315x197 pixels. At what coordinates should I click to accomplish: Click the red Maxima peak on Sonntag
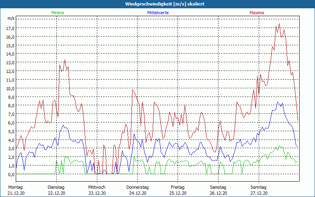(x=279, y=24)
